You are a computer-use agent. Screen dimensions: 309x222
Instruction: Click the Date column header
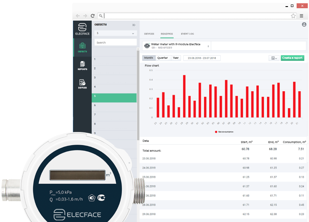[145, 141]
